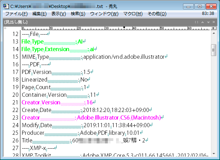220x160 pixels.
Task: Click 'File Type Extension' line 14
Action: click(x=59, y=49)
